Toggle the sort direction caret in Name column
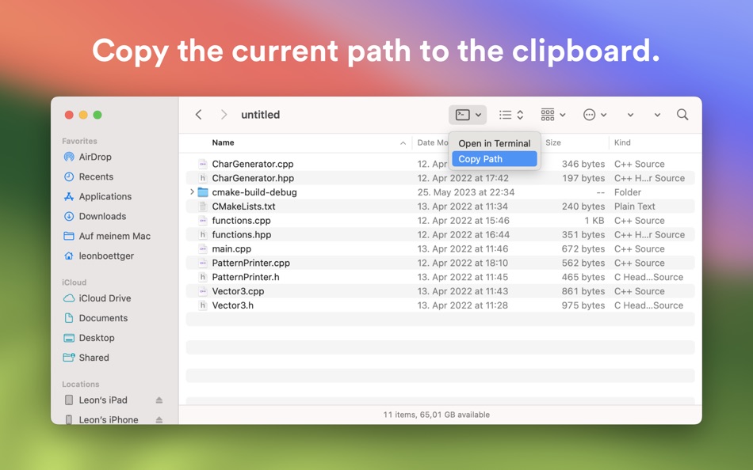 (403, 143)
